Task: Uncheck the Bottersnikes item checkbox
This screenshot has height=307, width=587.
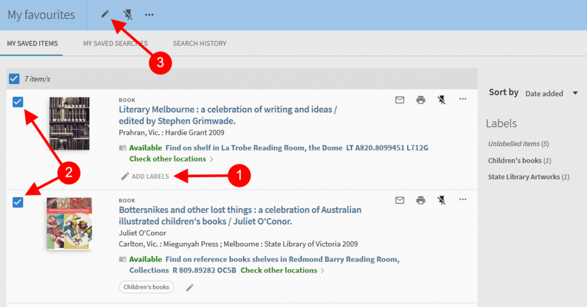Action: pos(18,202)
